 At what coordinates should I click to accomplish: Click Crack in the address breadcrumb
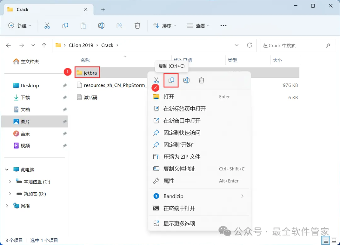107,45
